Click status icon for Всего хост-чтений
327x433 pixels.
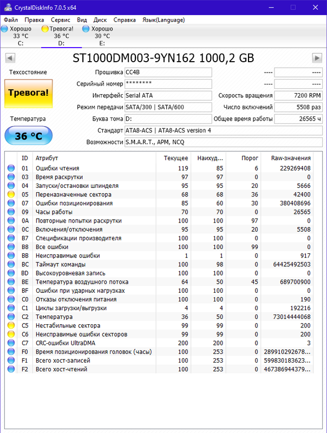[x=11, y=369]
